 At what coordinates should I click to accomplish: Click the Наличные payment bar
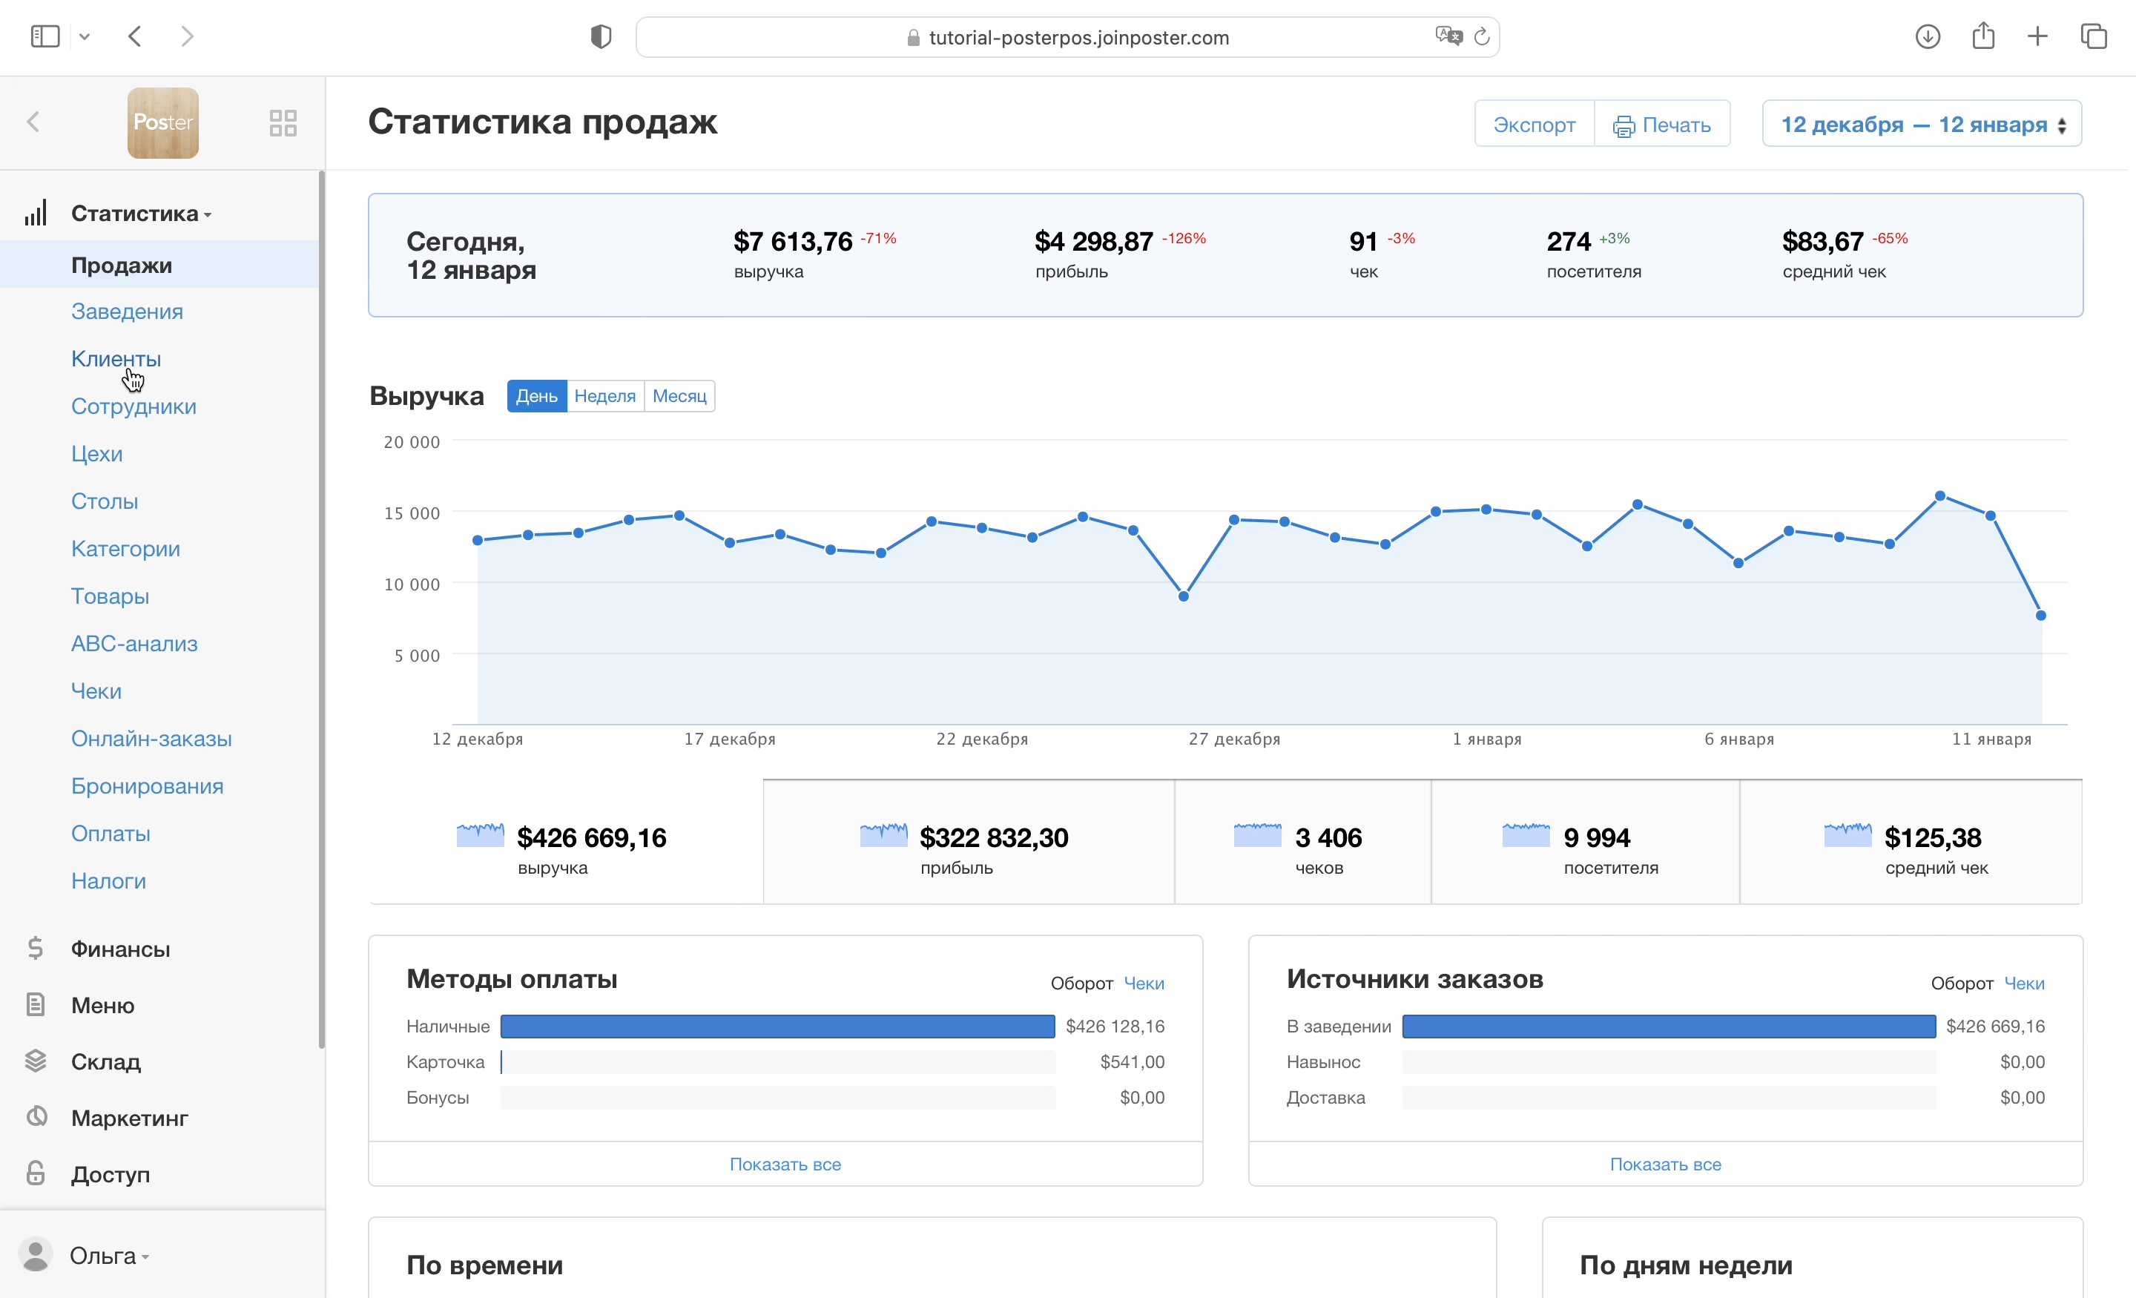tap(777, 1027)
